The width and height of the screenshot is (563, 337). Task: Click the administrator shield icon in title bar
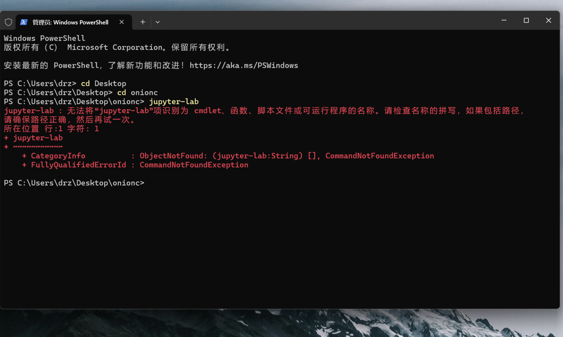8,22
